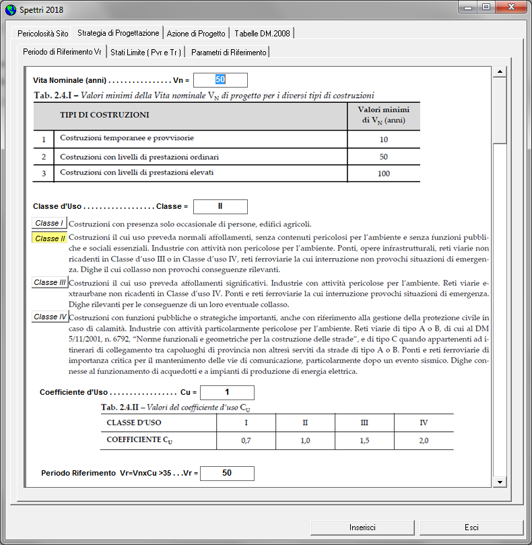
Task: Close the Spettri 2018 window
Action: pyautogui.click(x=511, y=7)
